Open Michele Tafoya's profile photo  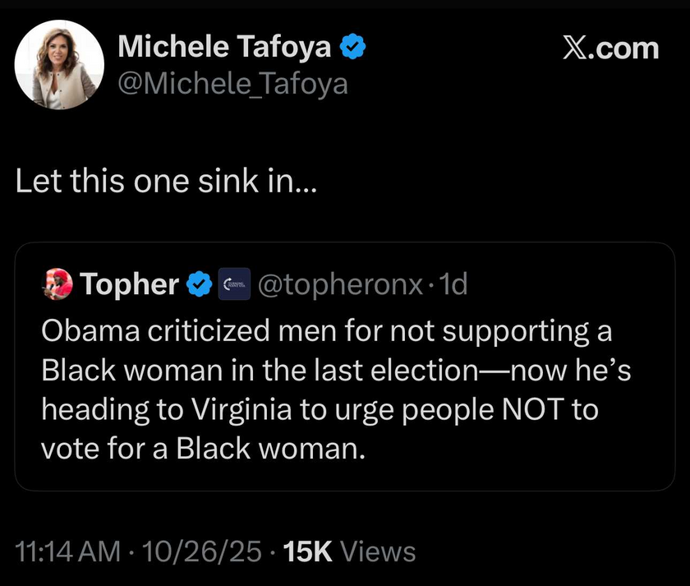(x=59, y=64)
